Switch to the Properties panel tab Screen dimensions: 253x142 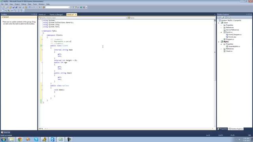(222, 129)
